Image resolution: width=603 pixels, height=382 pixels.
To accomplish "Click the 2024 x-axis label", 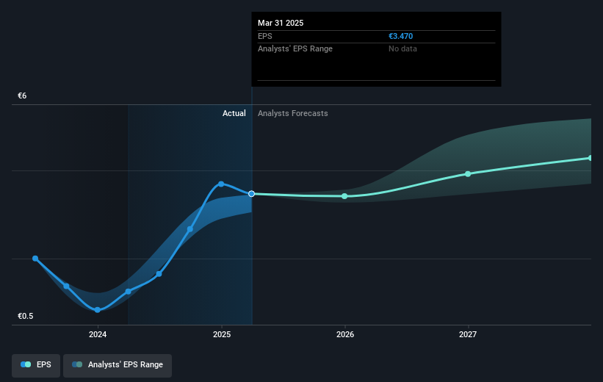I will pyautogui.click(x=98, y=334).
